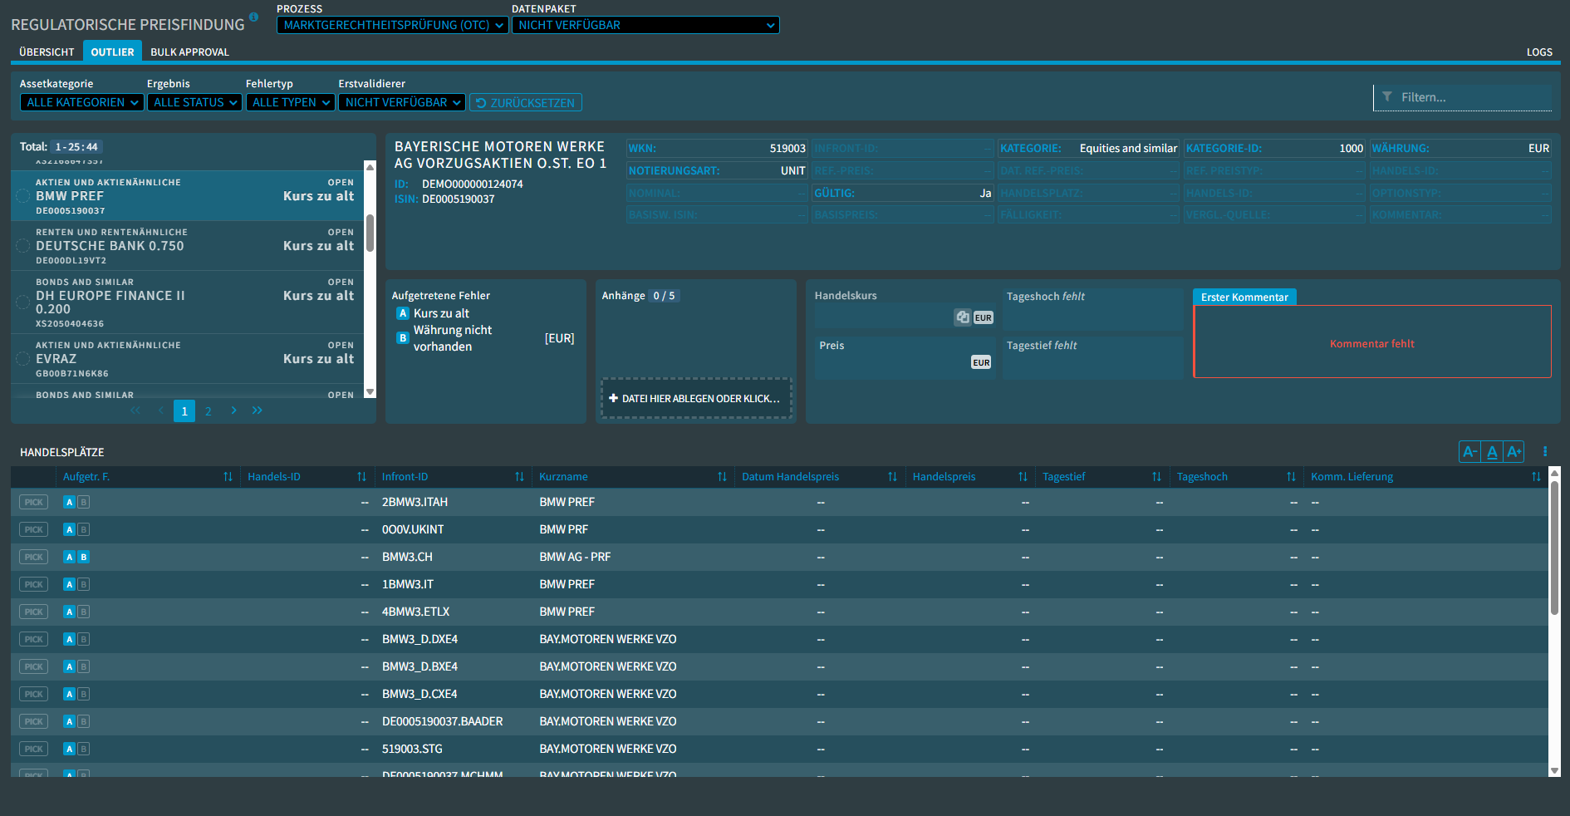
Task: Open the Datenpaket dropdown
Action: (645, 25)
